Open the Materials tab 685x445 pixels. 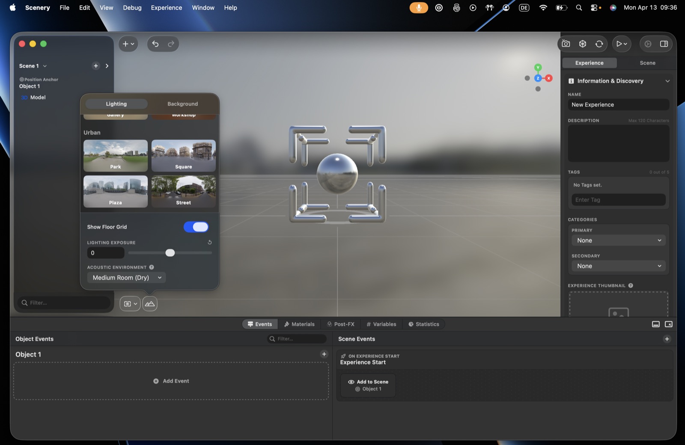click(299, 324)
